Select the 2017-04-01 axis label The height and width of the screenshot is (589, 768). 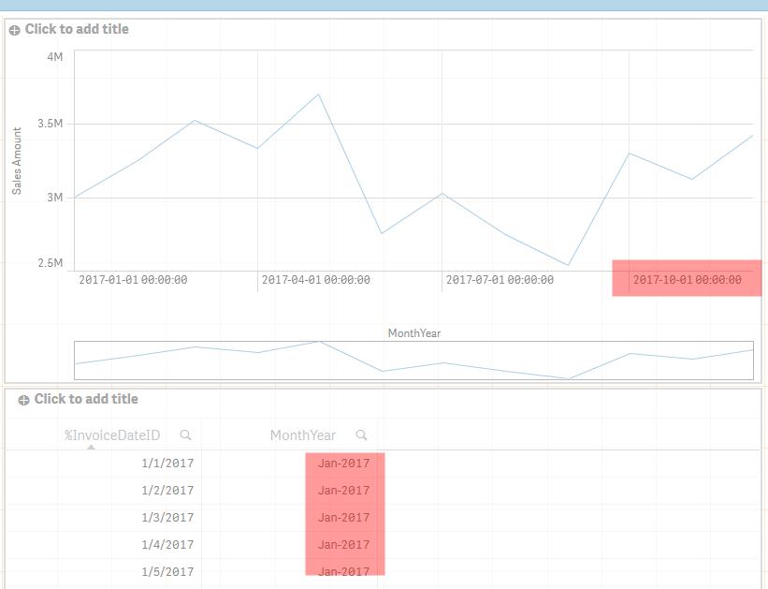314,278
